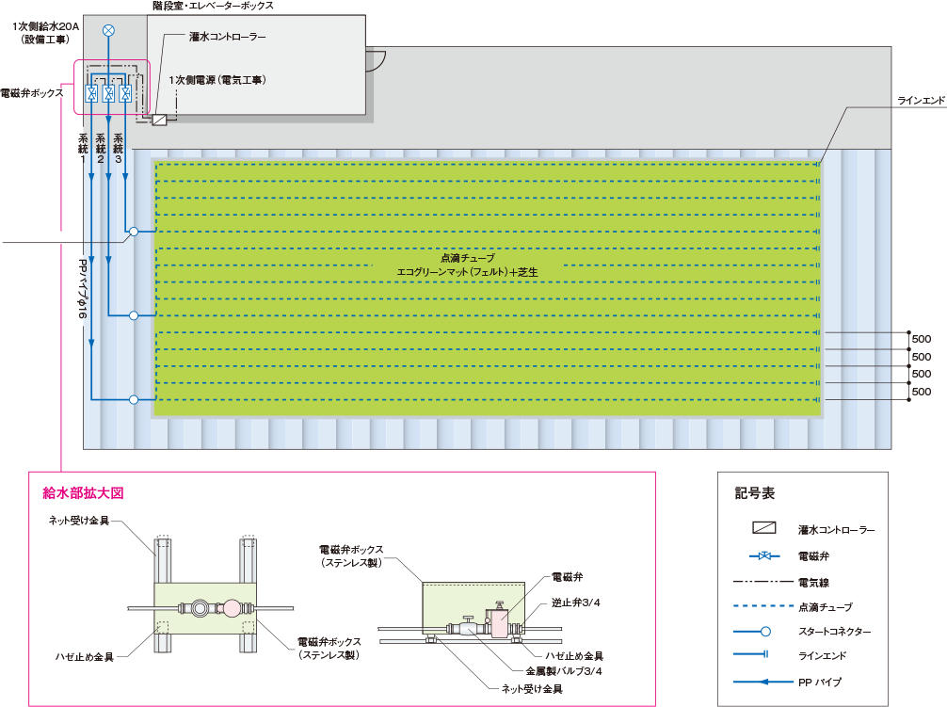This screenshot has width=947, height=707.
Task: Click the ネット受け金具 label above the top-view detail
Action: 79,521
